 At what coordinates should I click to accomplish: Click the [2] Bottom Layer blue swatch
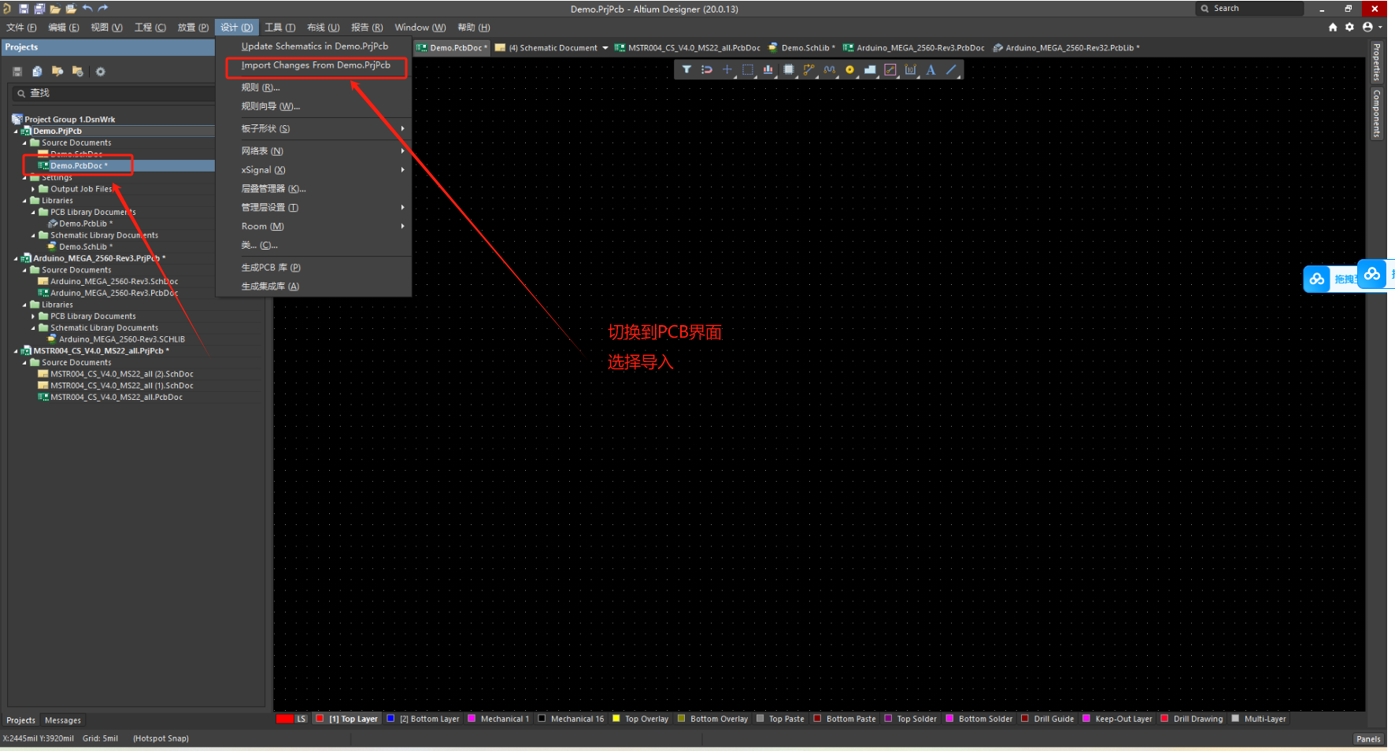pyautogui.click(x=390, y=719)
